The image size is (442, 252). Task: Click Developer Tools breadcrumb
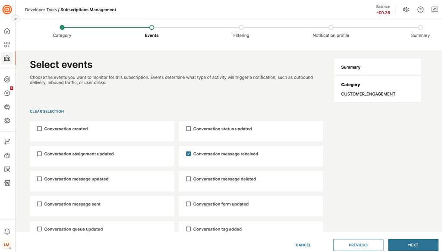pos(41,9)
